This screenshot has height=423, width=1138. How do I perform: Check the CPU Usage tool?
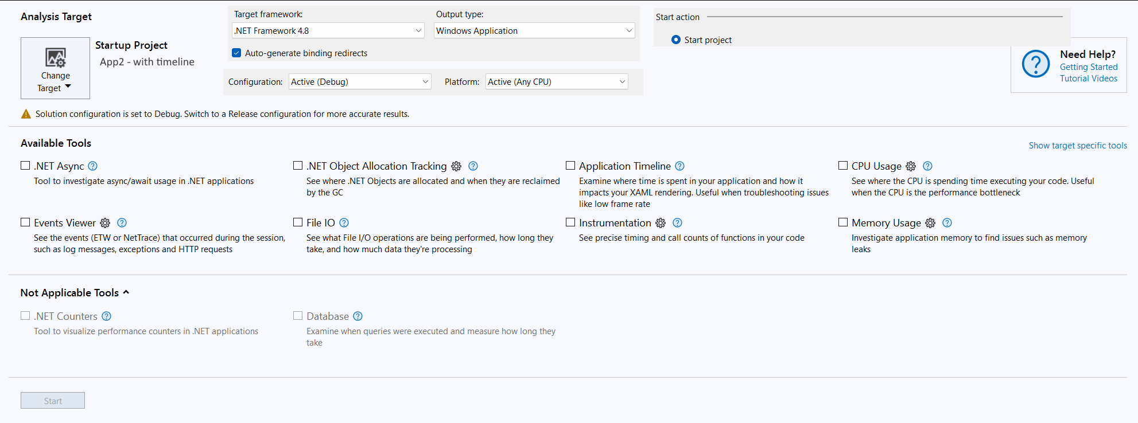(843, 166)
